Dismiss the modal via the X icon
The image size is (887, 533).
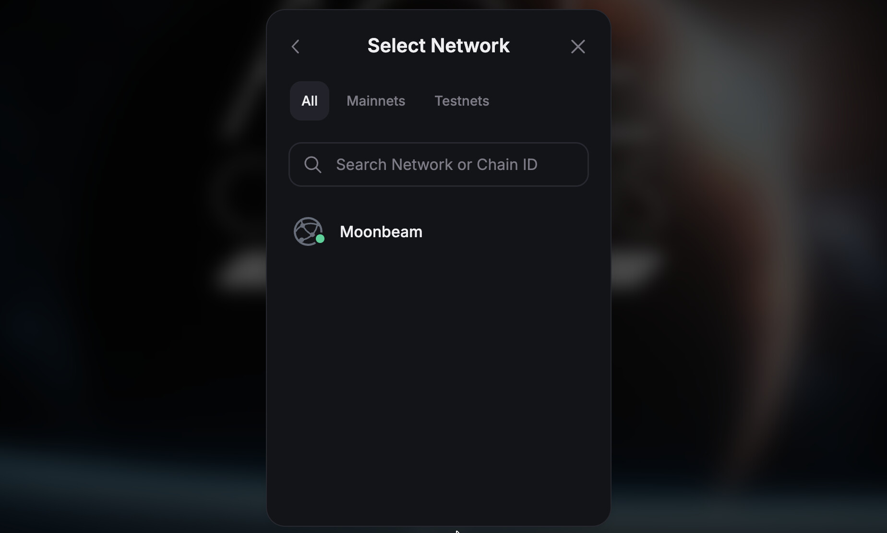tap(578, 47)
